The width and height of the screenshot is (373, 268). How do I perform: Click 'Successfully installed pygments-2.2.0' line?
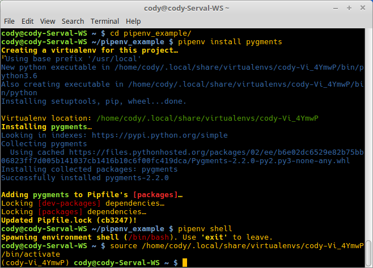tap(85, 178)
